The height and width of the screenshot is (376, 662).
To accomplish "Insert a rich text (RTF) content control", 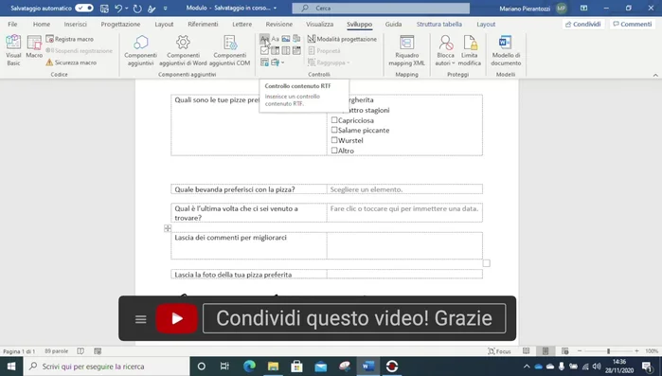I will coord(264,39).
